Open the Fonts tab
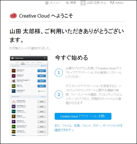The image size is (137, 144). pyautogui.click(x=33, y=62)
